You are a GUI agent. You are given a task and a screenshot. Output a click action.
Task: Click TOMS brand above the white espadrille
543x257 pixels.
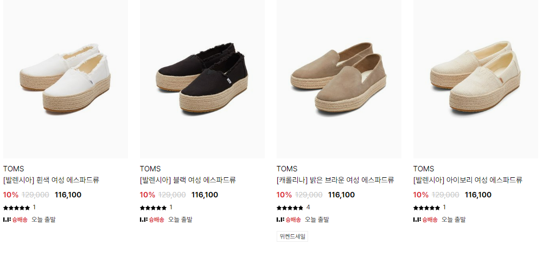[14, 169]
